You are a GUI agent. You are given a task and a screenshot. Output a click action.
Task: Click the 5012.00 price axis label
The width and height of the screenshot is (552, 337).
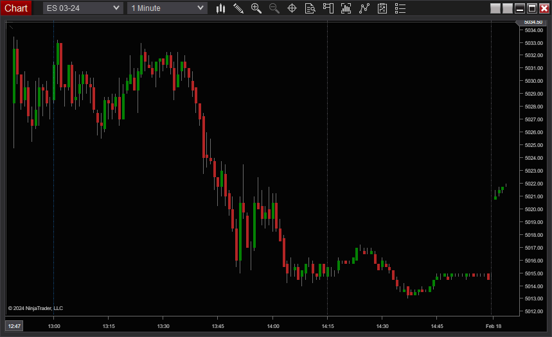coord(534,311)
